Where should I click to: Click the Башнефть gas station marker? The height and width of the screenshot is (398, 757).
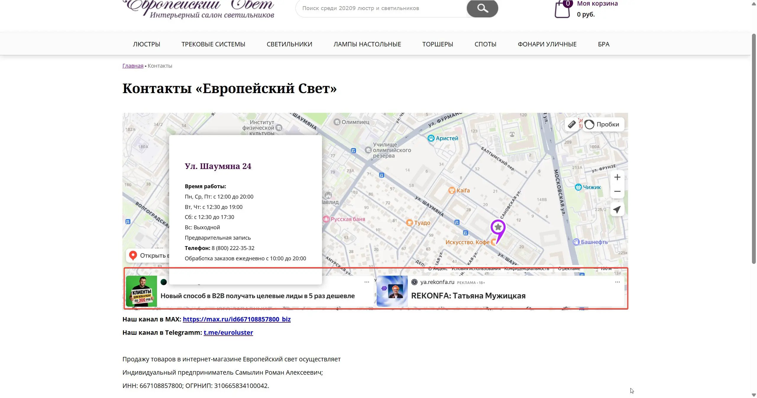click(576, 242)
